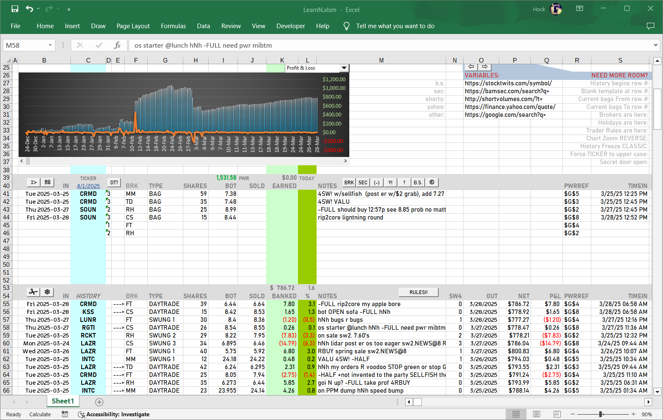Open the Developer ribbon tab
This screenshot has height=420, width=663.
point(291,26)
